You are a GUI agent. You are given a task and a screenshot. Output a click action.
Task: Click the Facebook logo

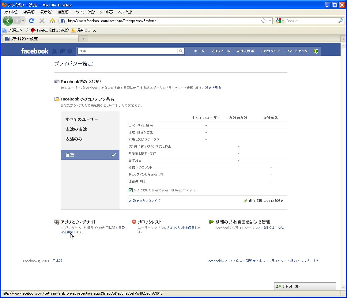(x=35, y=51)
